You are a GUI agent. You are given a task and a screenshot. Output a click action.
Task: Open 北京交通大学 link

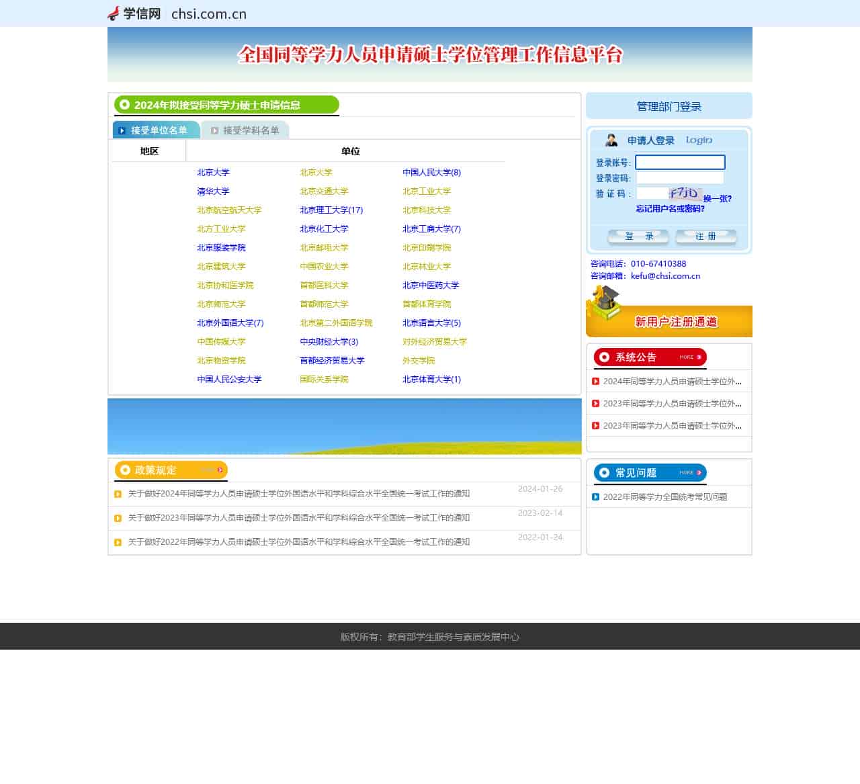click(x=324, y=191)
